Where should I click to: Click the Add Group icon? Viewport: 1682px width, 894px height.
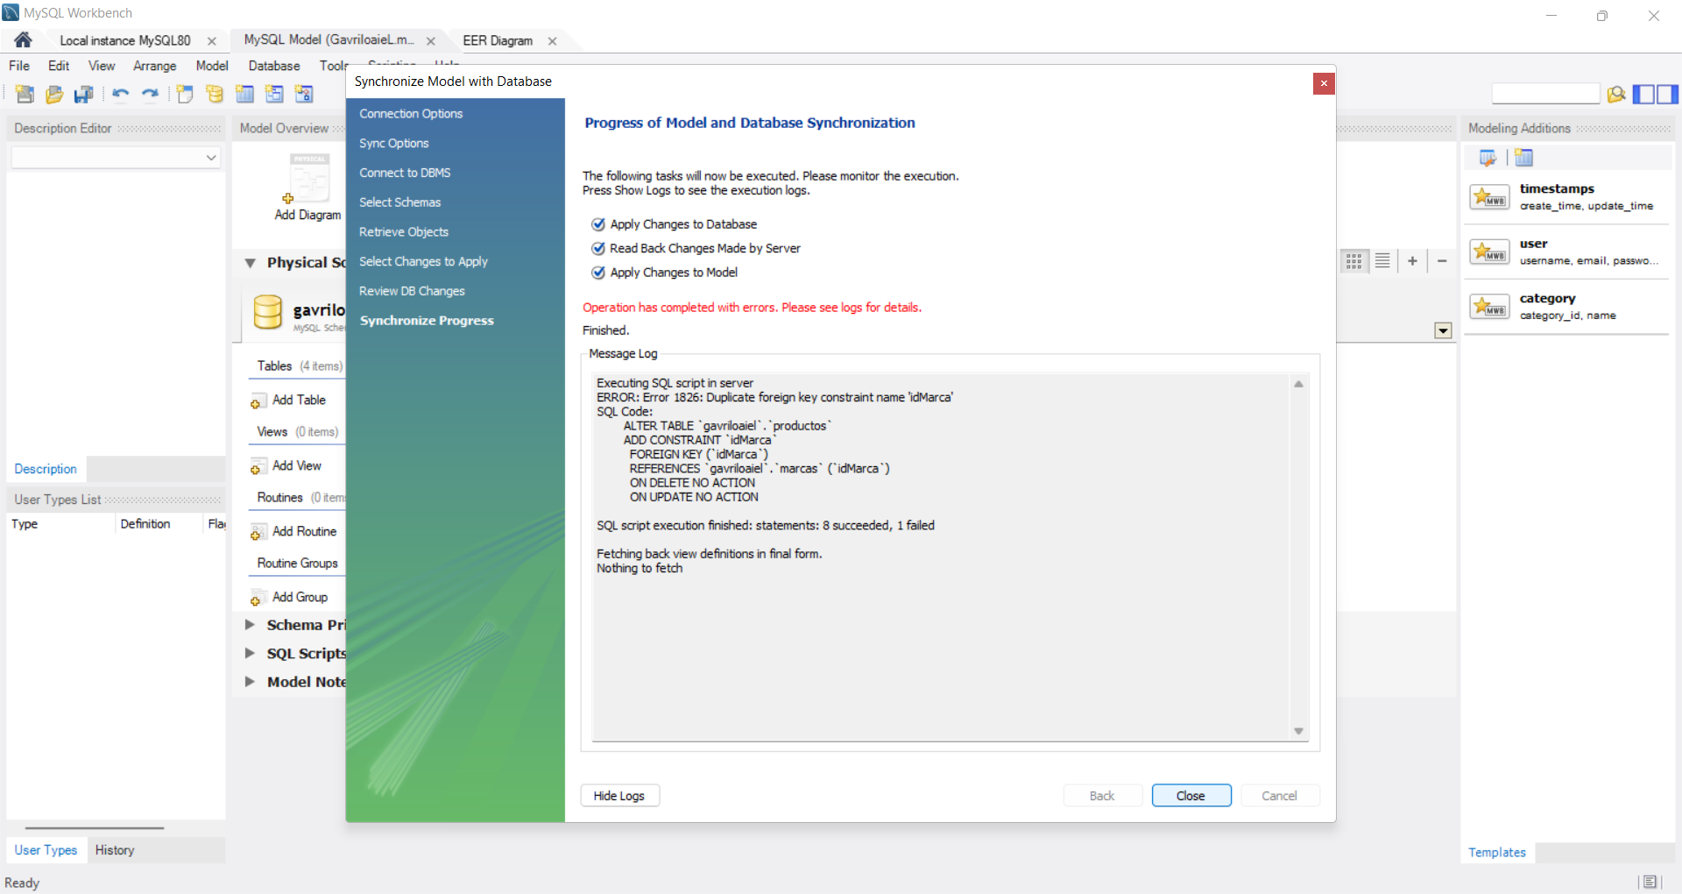(x=258, y=598)
